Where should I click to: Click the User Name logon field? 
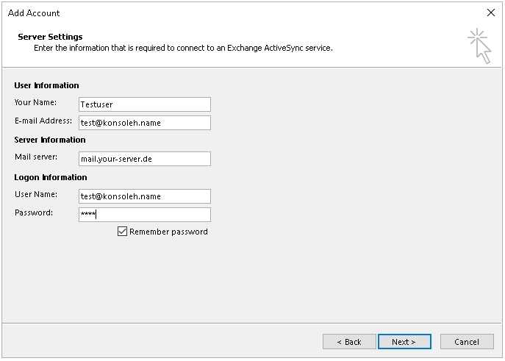145,196
